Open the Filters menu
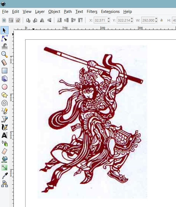 click(x=92, y=12)
